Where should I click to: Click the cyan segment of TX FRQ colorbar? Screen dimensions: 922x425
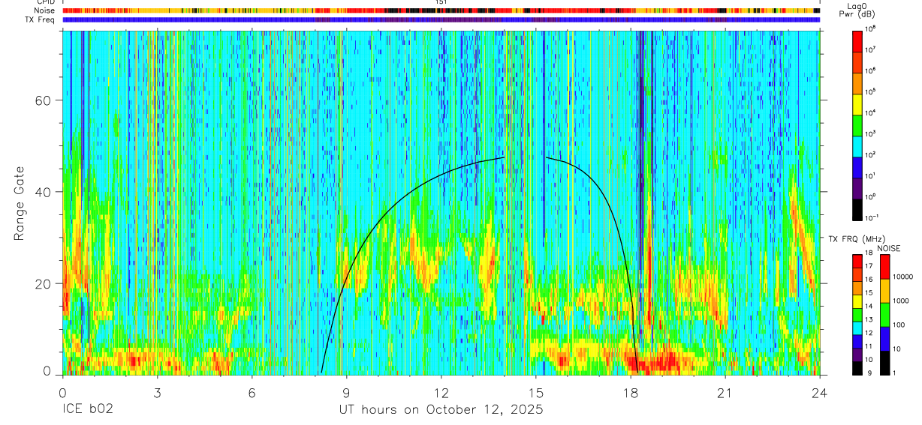pos(857,328)
